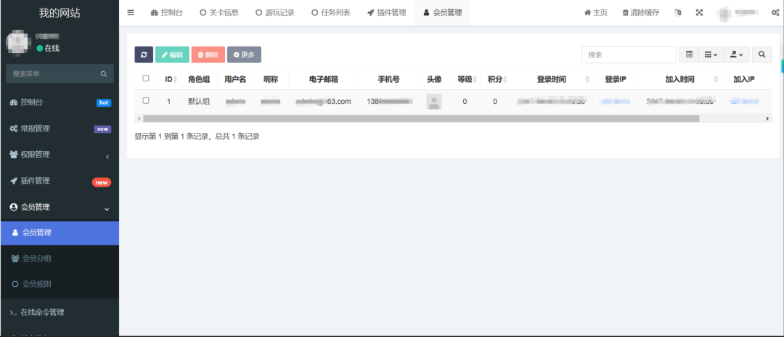Go to 主页 home link
The image size is (784, 337).
(x=595, y=12)
